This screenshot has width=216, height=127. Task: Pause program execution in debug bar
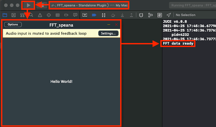[104, 15]
